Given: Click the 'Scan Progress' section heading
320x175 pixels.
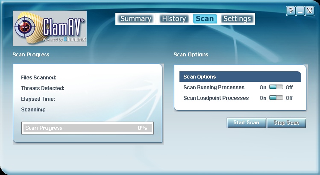Looking at the screenshot, I should pos(31,55).
